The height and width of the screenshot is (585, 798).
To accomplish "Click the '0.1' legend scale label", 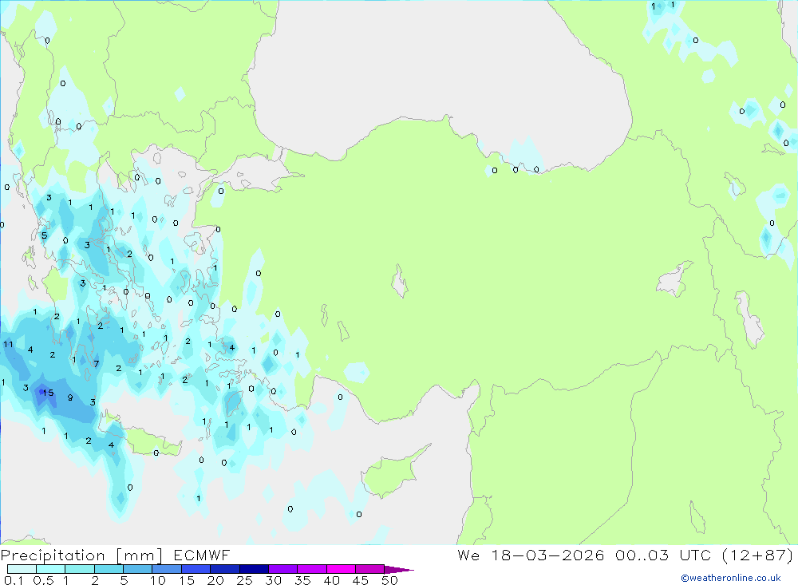I will click(14, 580).
